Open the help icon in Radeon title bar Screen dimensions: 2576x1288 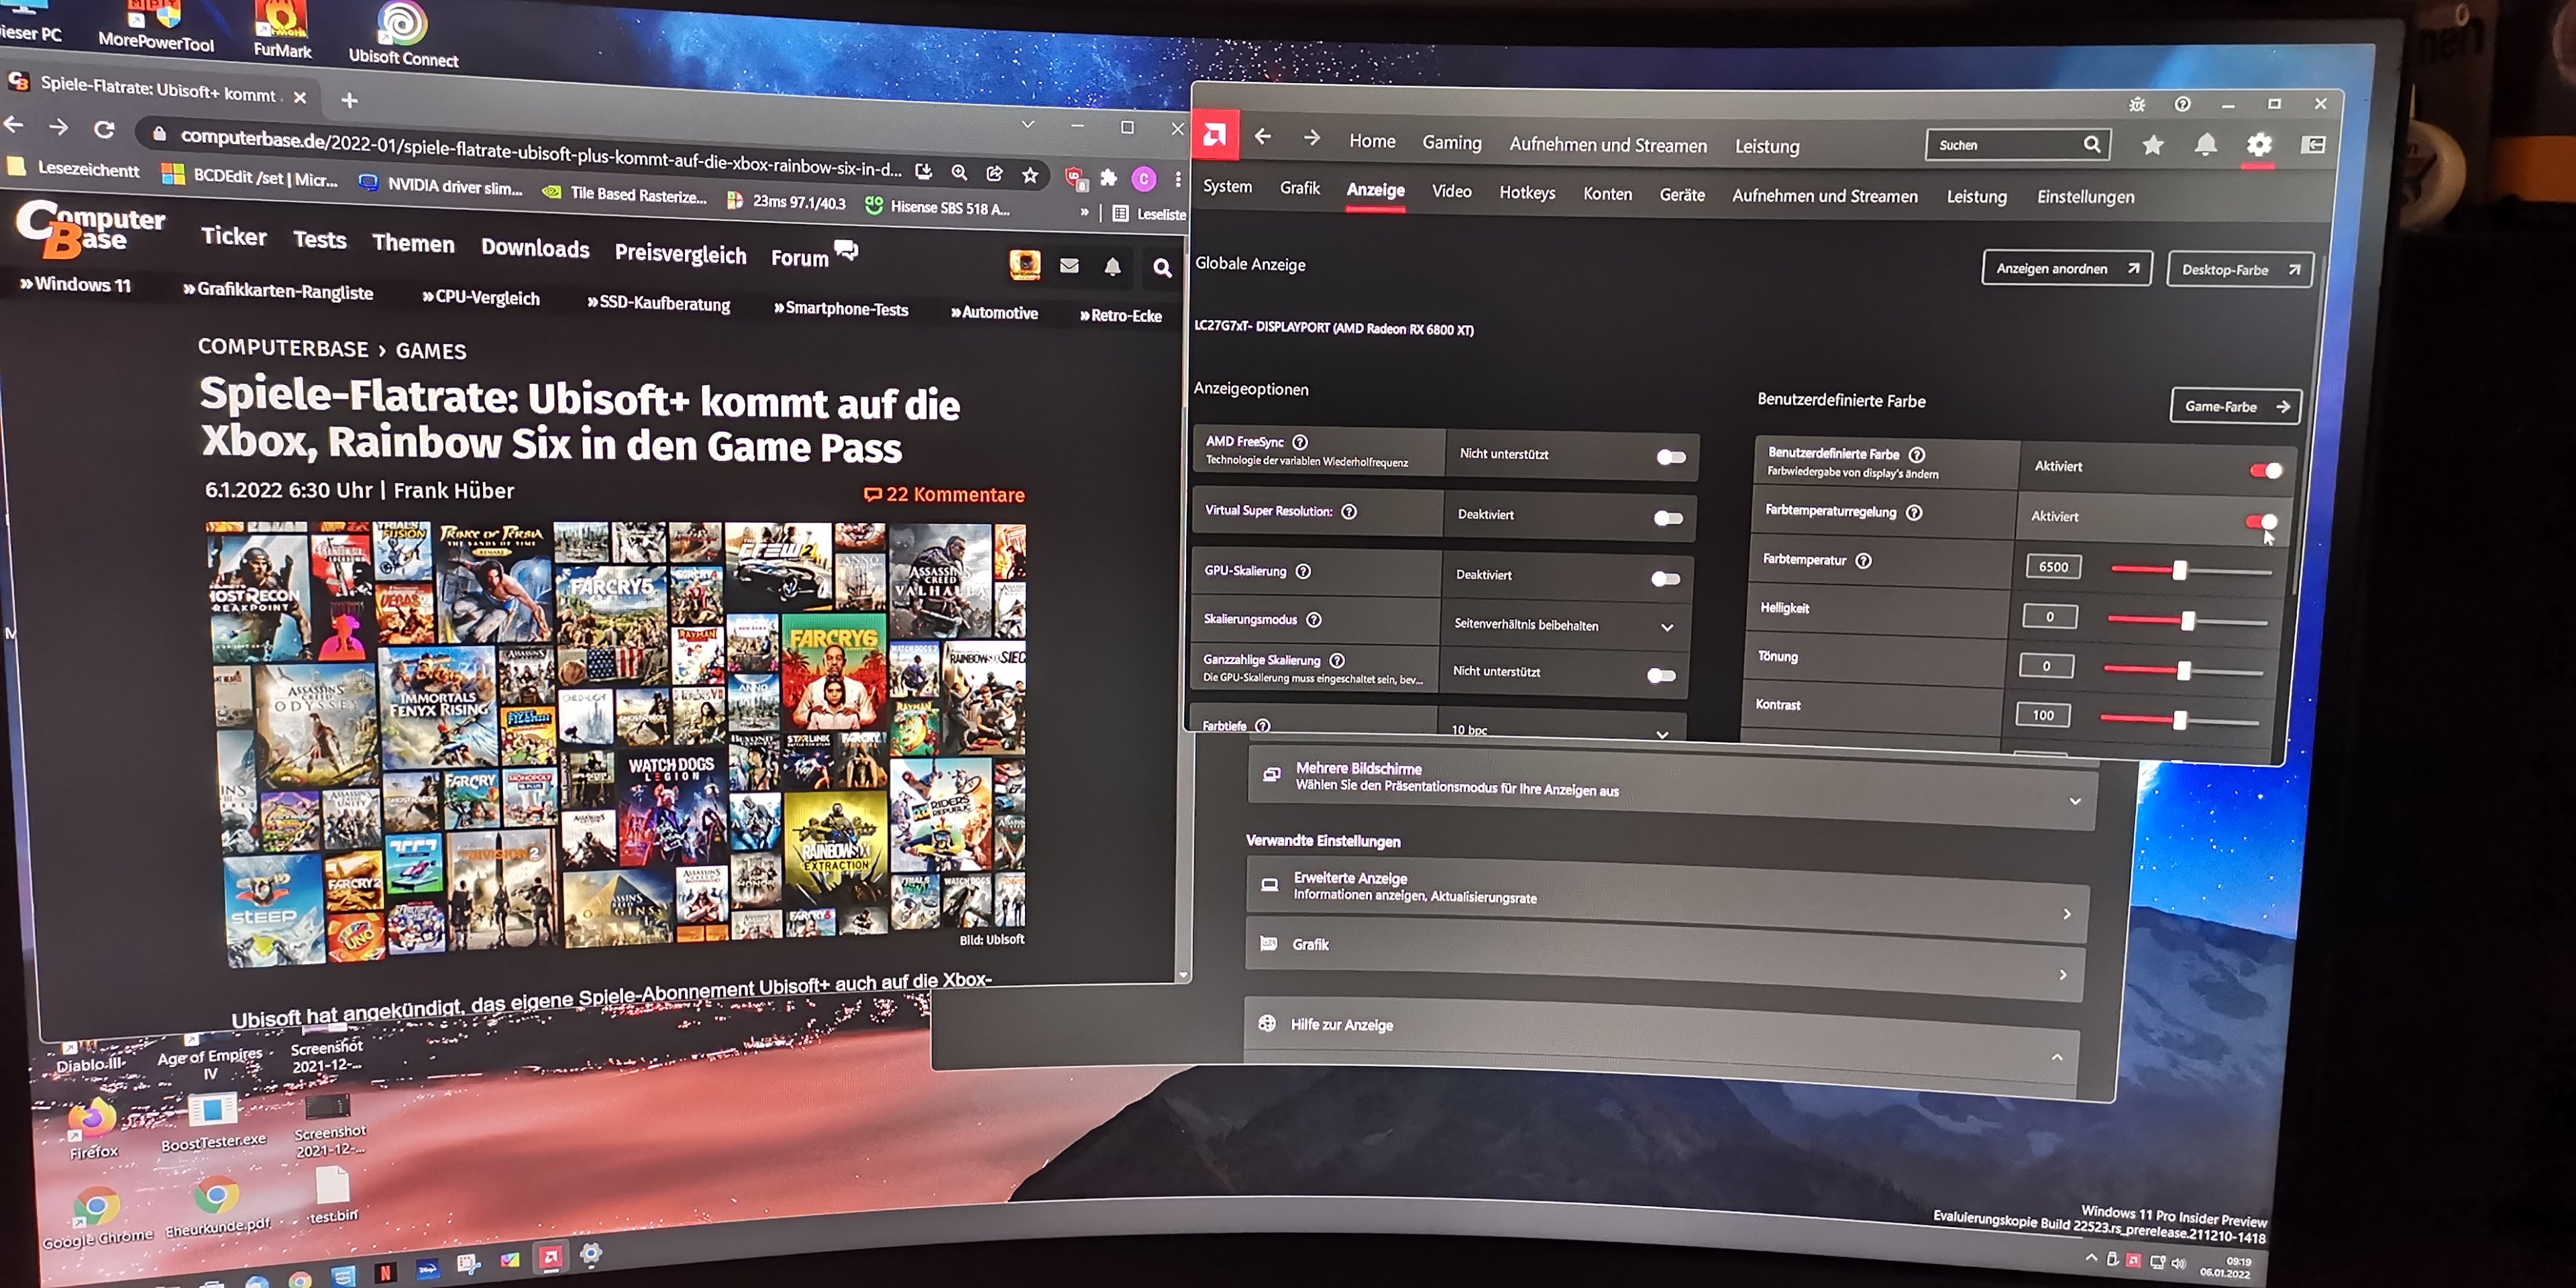(x=2183, y=104)
